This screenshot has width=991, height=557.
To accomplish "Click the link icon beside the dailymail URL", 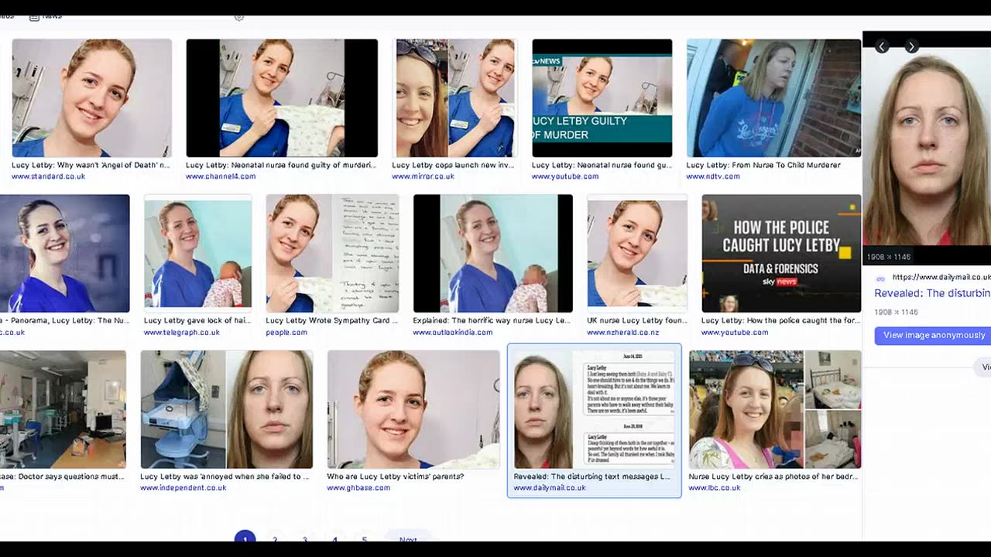I will click(x=880, y=278).
